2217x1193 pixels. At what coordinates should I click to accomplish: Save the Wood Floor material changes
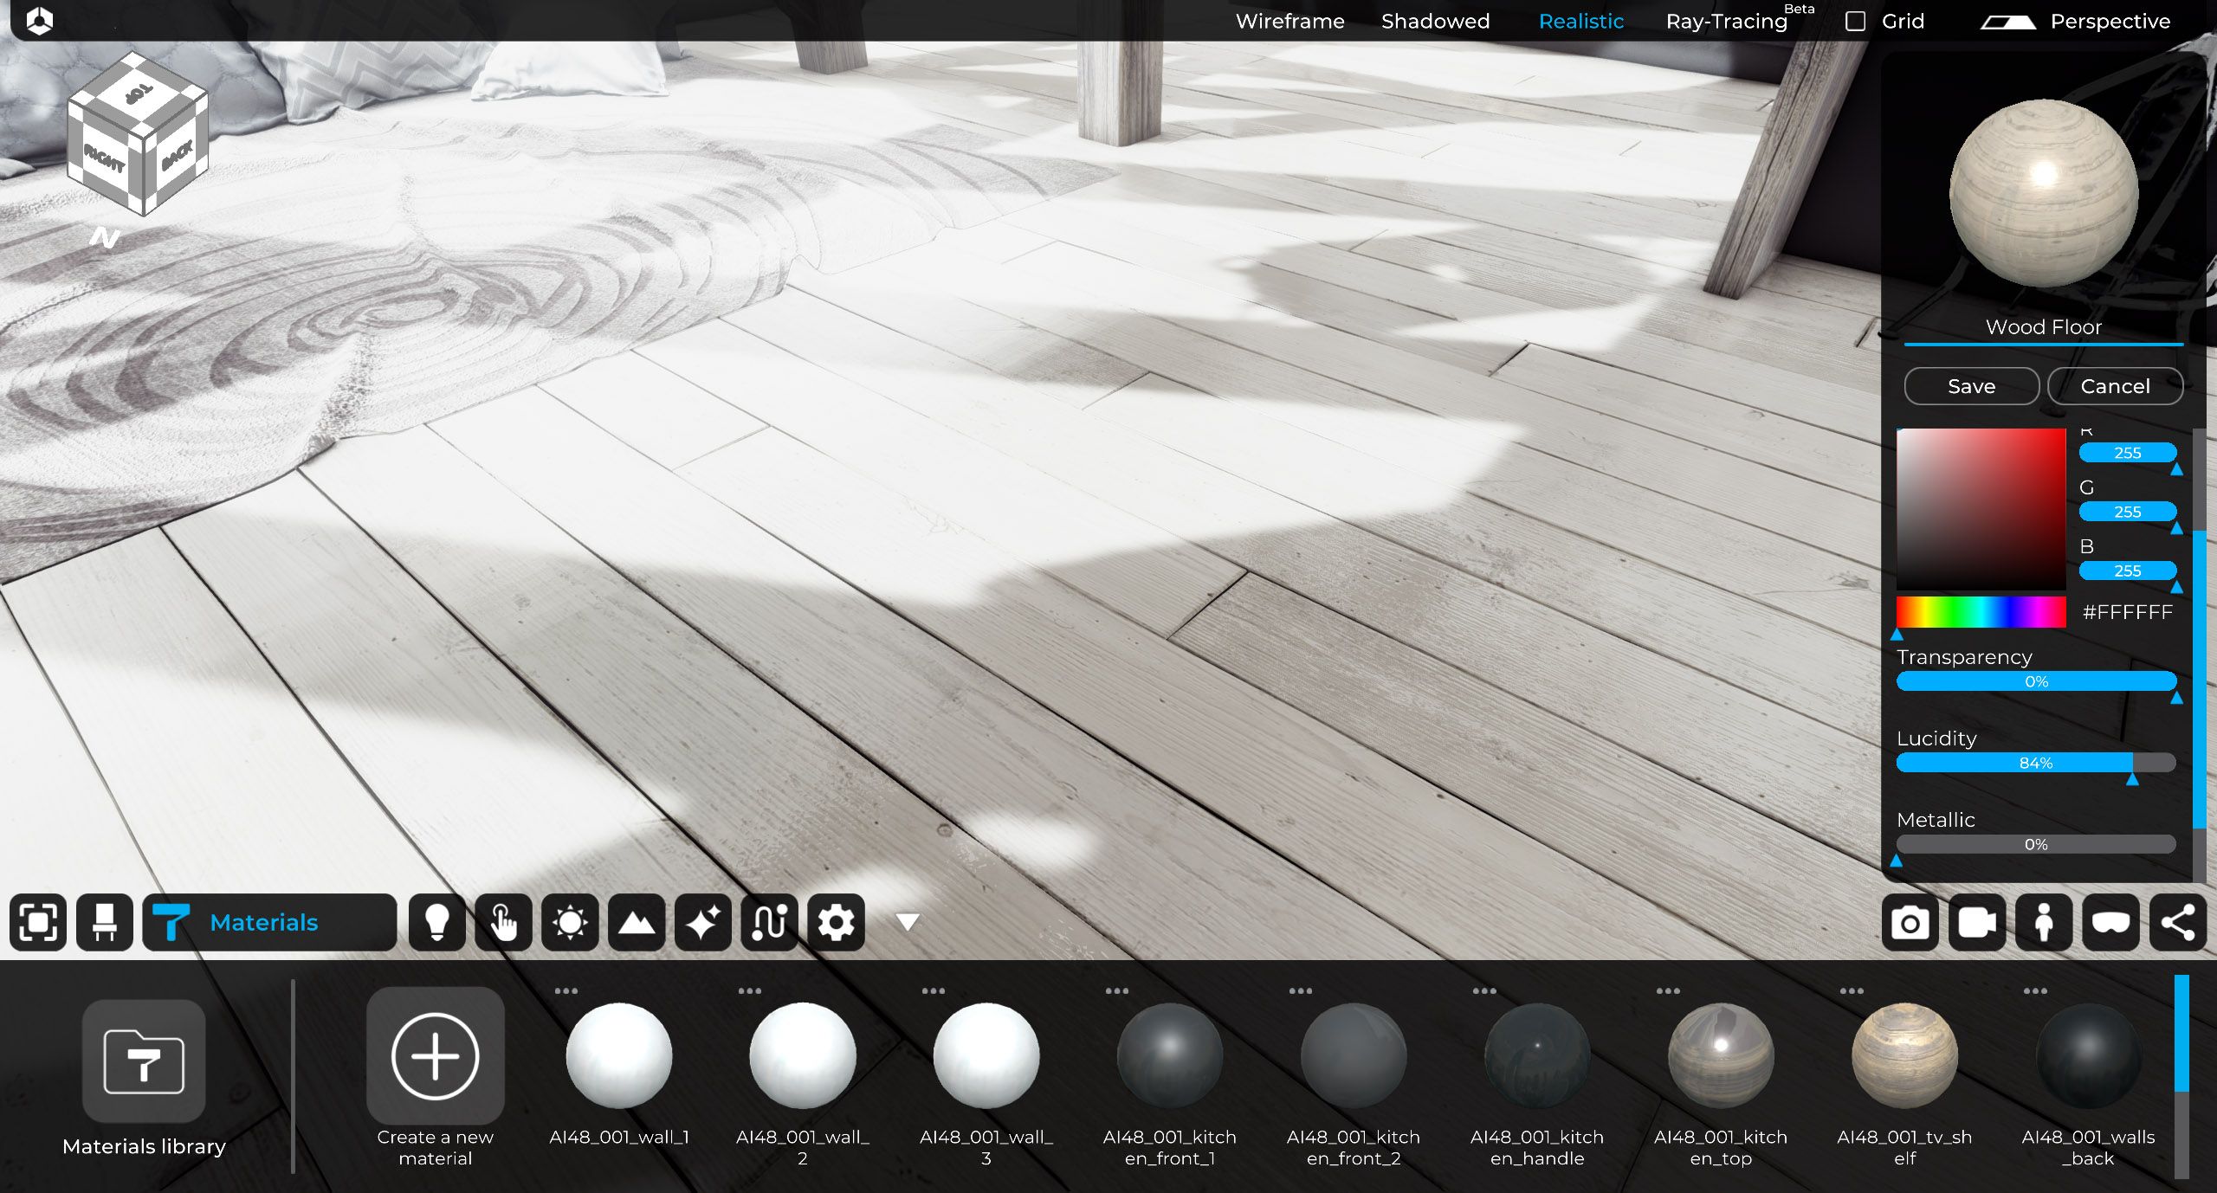pyautogui.click(x=1971, y=386)
